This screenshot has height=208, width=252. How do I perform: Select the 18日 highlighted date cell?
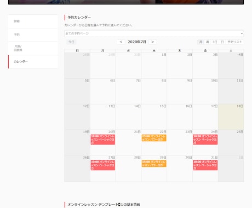point(231,117)
